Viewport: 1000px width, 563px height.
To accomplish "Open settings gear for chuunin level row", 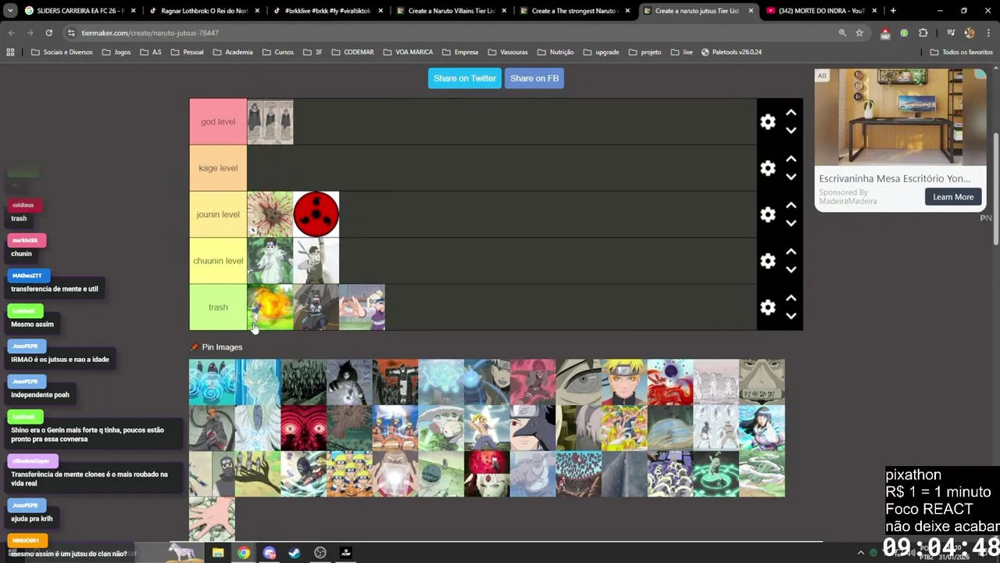I will coord(768,261).
